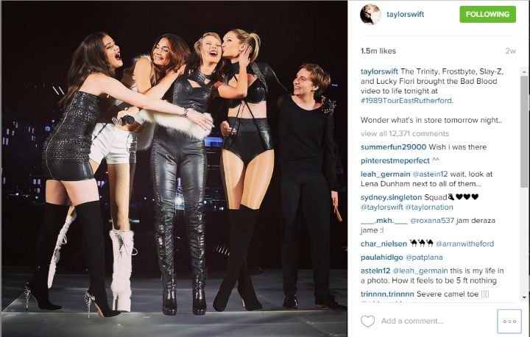530x337 pixels.
Task: Click the concert photo
Action: tap(174, 168)
